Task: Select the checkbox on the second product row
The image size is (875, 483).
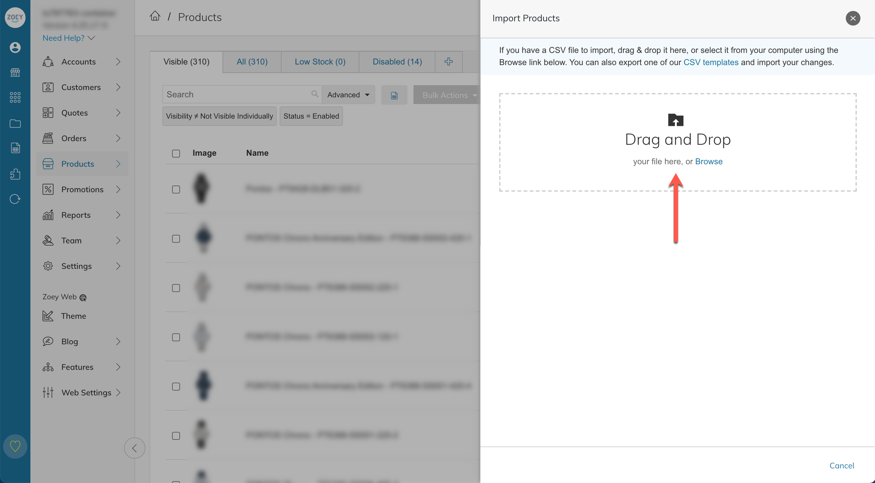Action: point(176,239)
